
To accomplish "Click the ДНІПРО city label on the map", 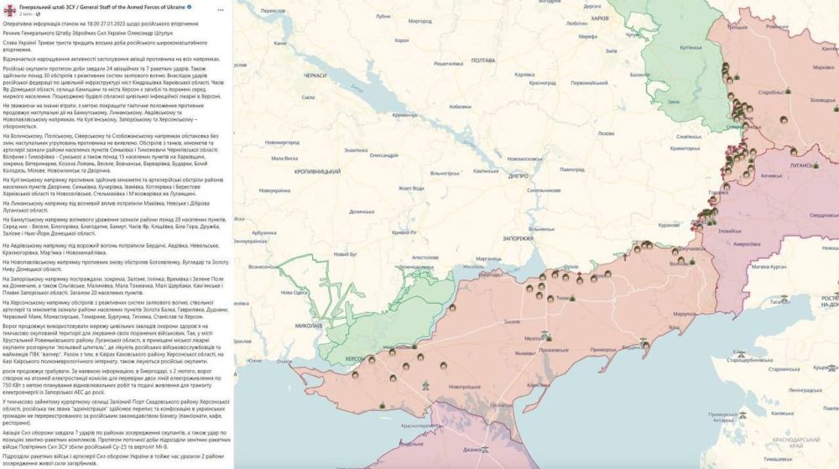I will 518,177.
